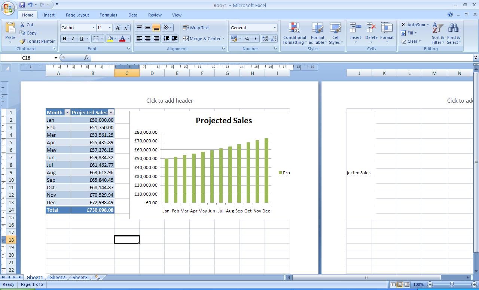The image size is (479, 290).
Task: Open the Insert ribbon tab
Action: [x=49, y=15]
